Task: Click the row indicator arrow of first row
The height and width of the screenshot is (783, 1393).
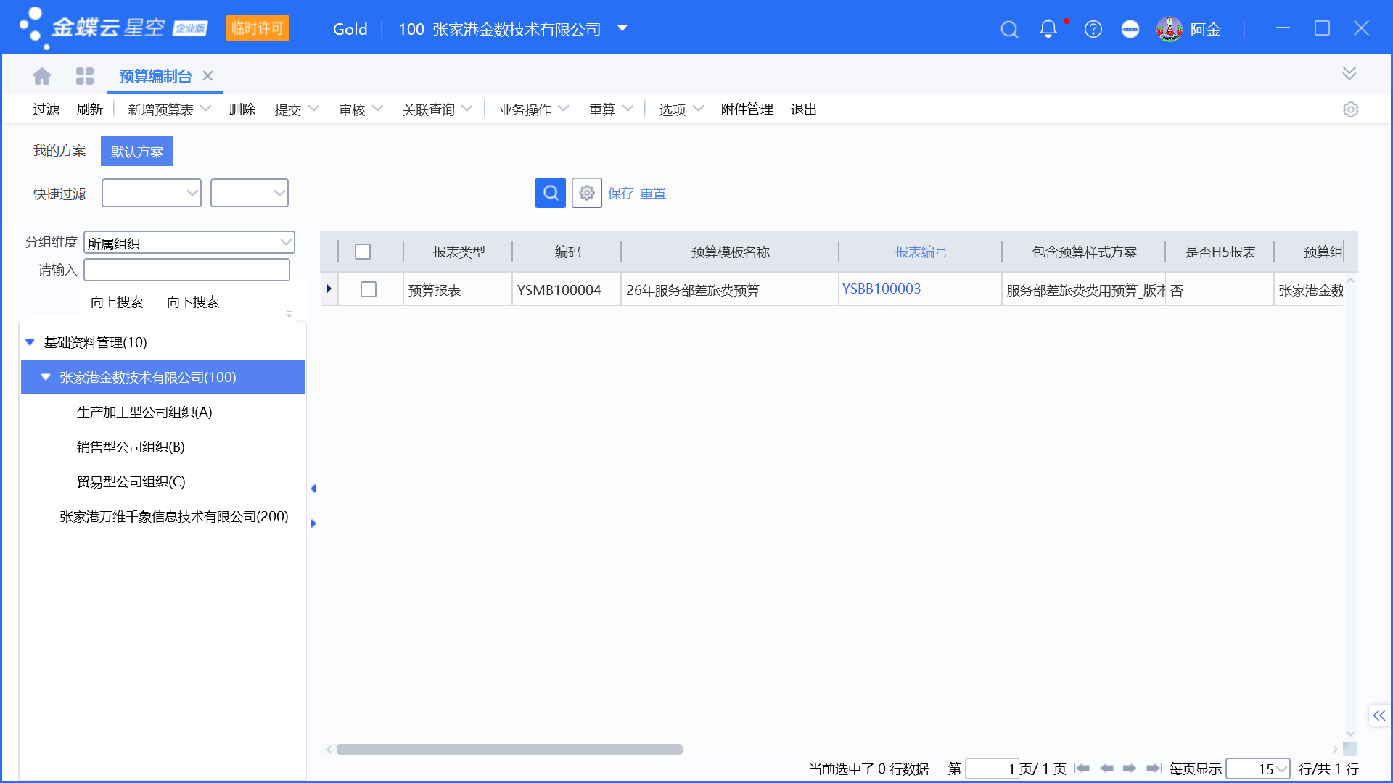Action: (x=329, y=289)
